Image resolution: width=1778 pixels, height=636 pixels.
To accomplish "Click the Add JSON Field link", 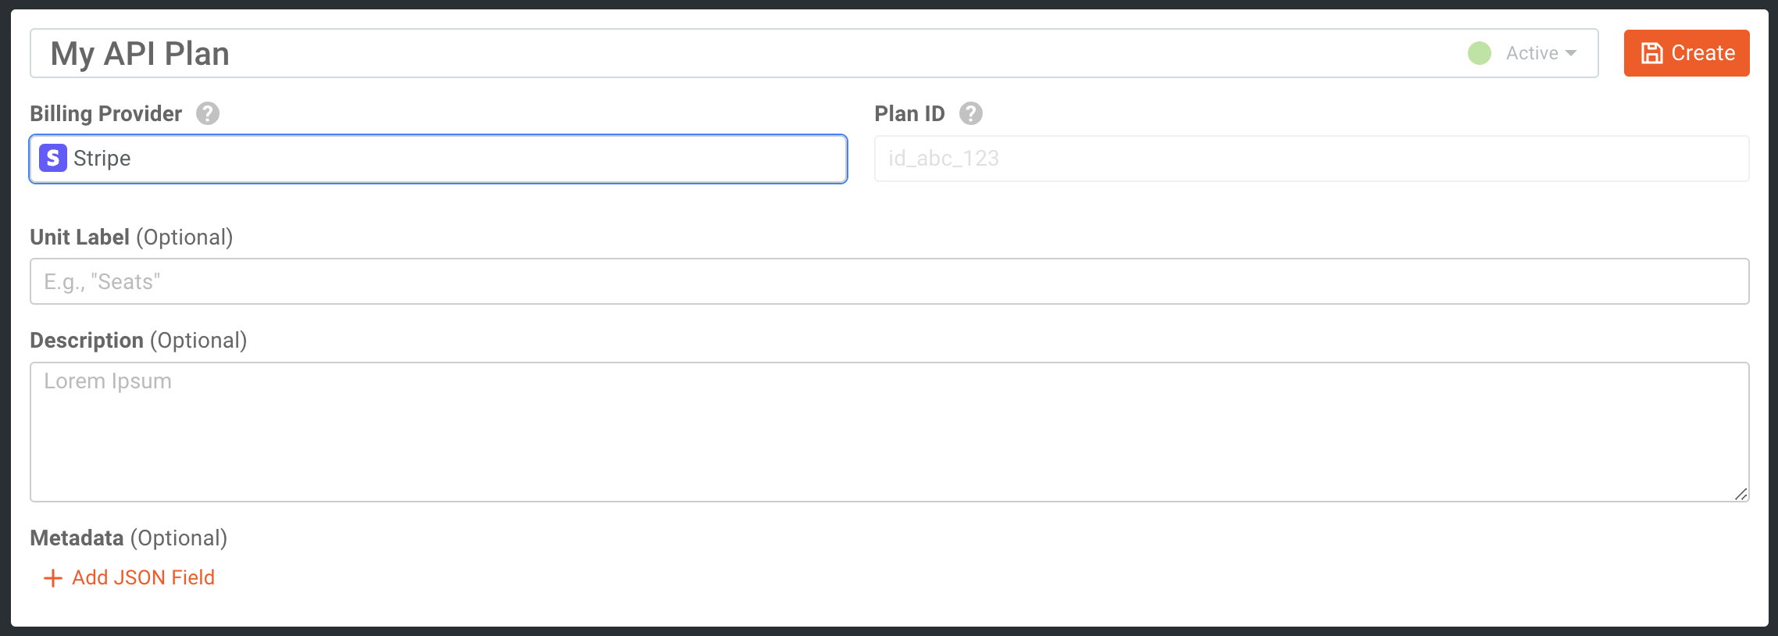I will 143,577.
